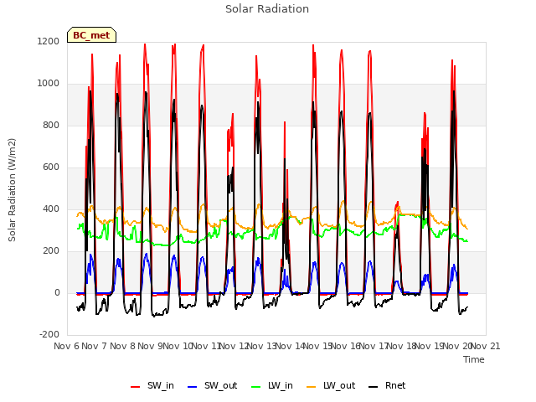Click the red SW_in legend swatch

click(x=136, y=387)
